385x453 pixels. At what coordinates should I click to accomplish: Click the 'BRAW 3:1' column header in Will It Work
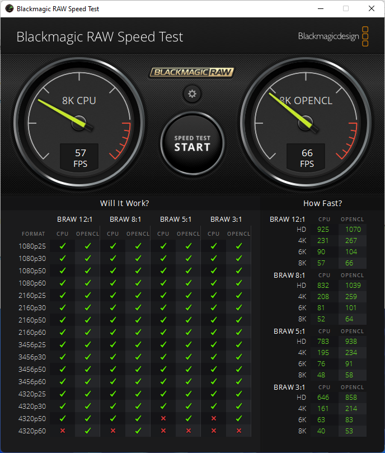point(226,220)
